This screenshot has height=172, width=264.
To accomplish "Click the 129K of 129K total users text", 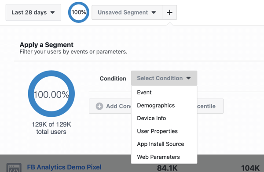I will point(51,128).
